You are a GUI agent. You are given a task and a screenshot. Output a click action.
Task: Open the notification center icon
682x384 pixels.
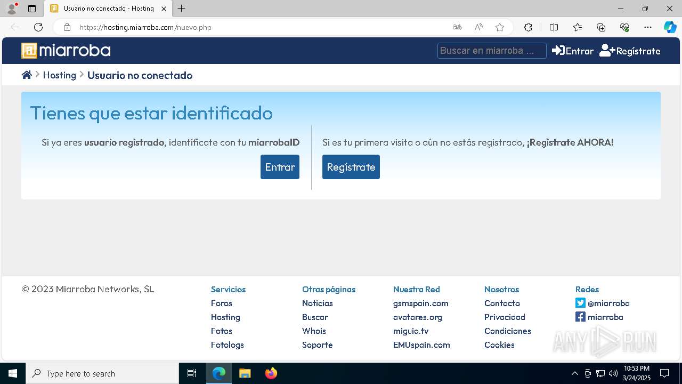664,373
